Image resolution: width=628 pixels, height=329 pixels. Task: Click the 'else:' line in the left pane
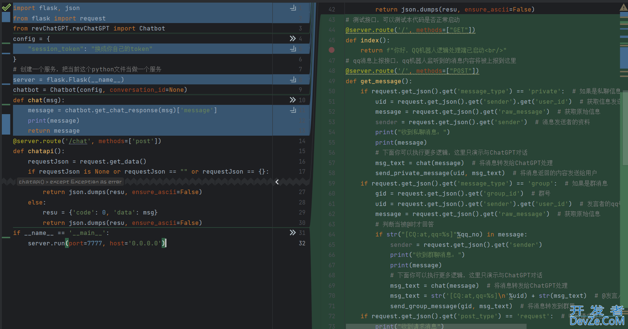37,202
